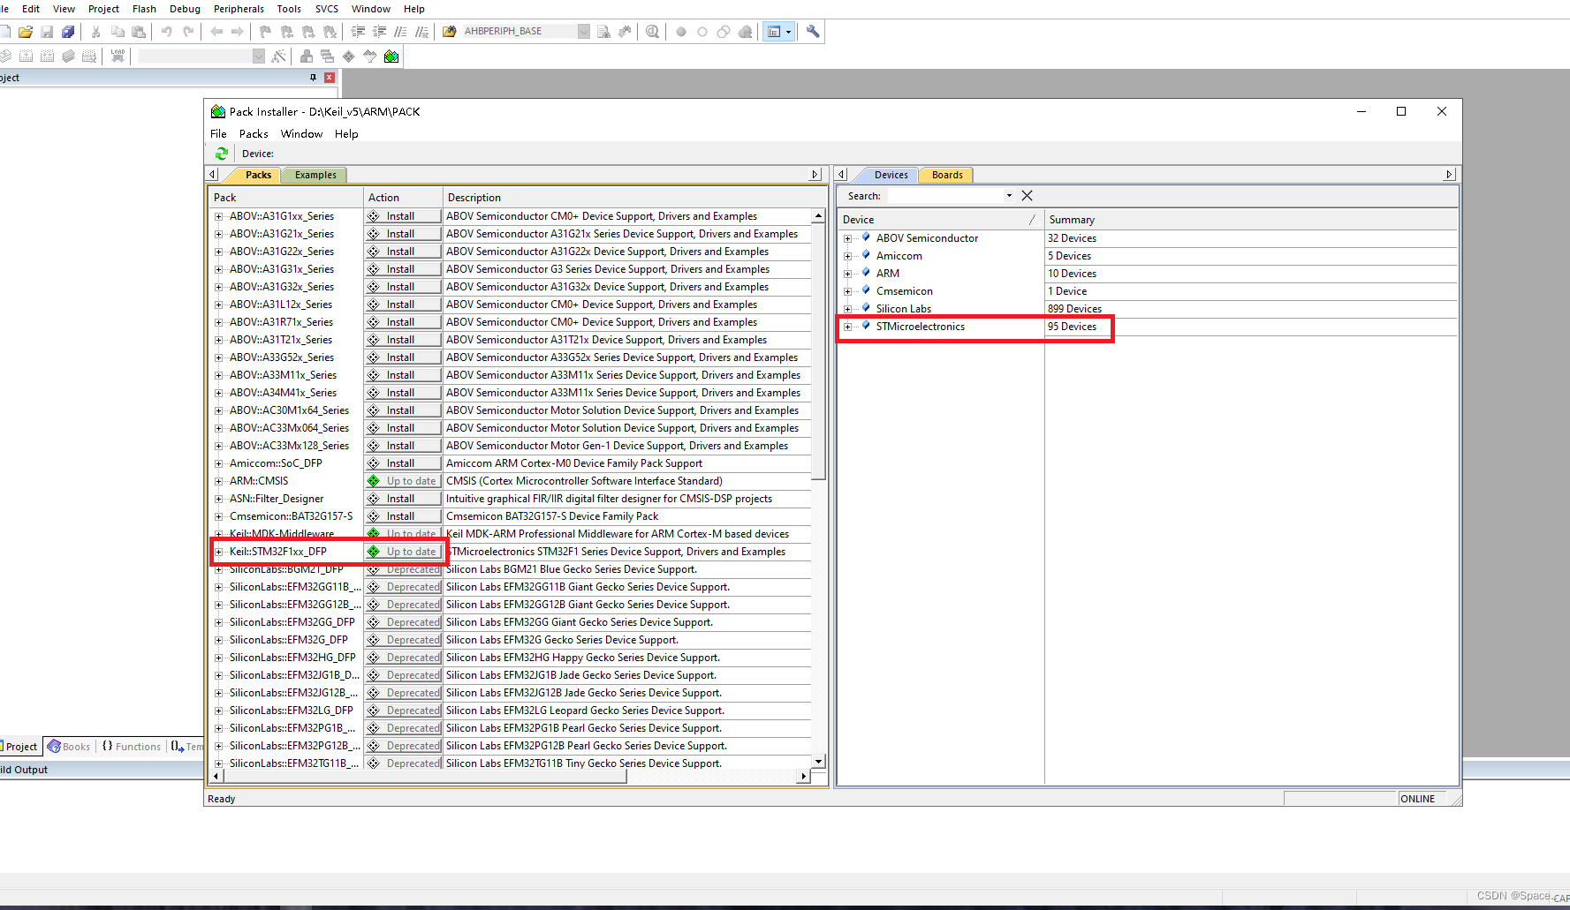The height and width of the screenshot is (910, 1570).
Task: Install the Cmsemicon::BAT32G157-S pack
Action: point(403,516)
